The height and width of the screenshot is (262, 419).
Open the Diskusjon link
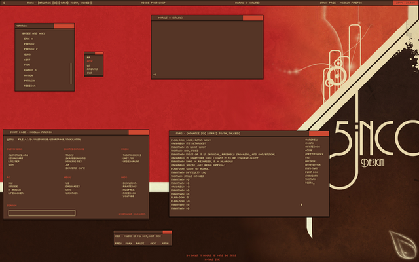[x=130, y=183]
